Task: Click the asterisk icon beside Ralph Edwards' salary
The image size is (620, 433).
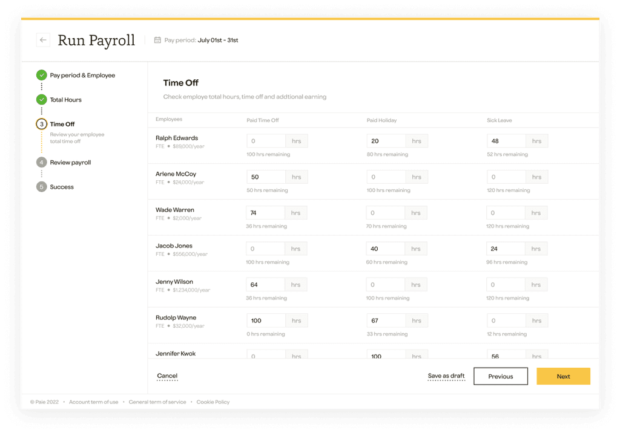Action: [x=171, y=146]
